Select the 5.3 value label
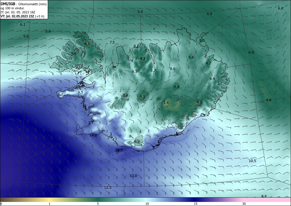 pyautogui.click(x=202, y=41)
